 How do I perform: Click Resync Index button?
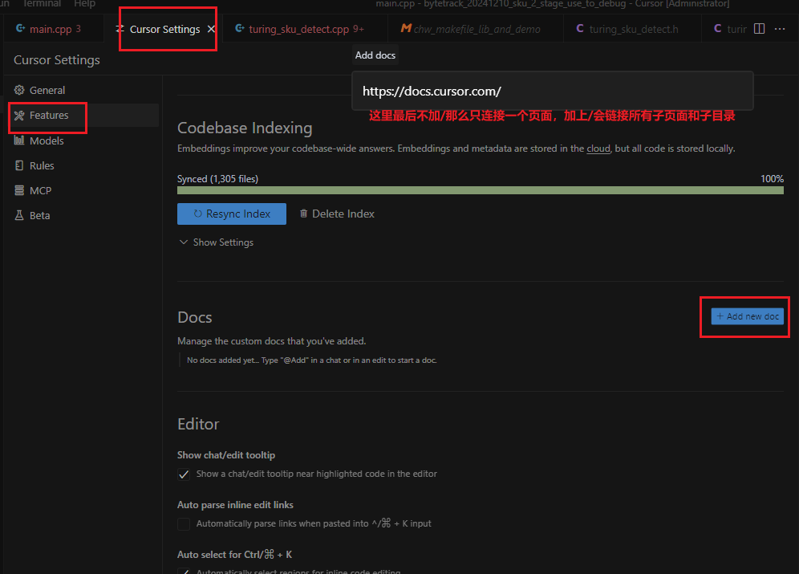tap(232, 214)
